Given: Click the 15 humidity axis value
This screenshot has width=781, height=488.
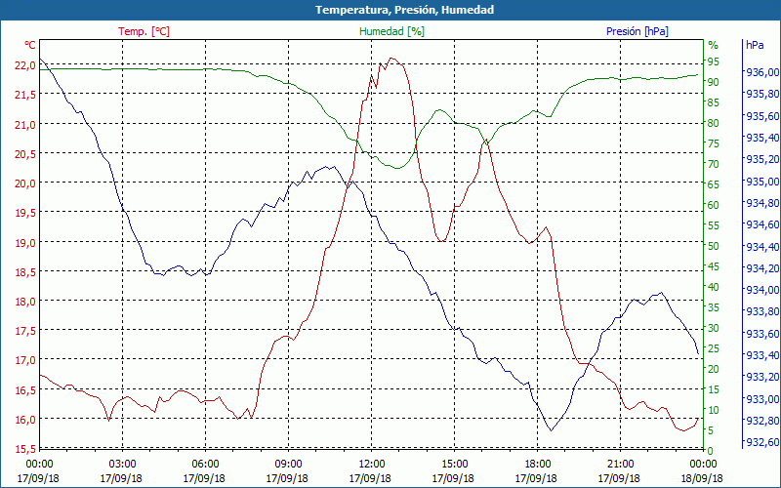Looking at the screenshot, I should [714, 388].
